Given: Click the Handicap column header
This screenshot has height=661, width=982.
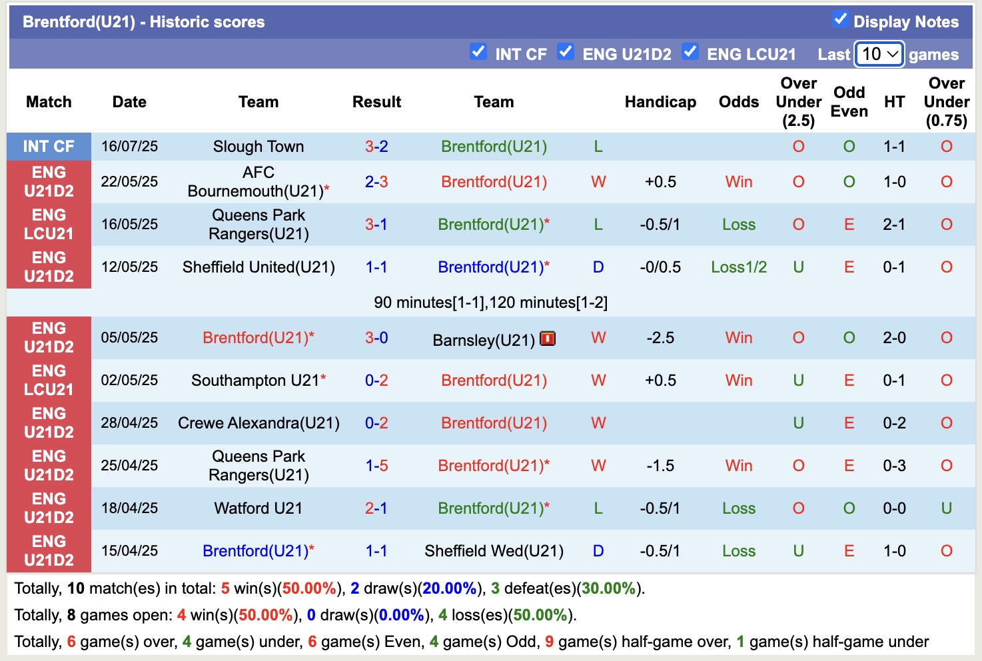Looking at the screenshot, I should pyautogui.click(x=660, y=101).
